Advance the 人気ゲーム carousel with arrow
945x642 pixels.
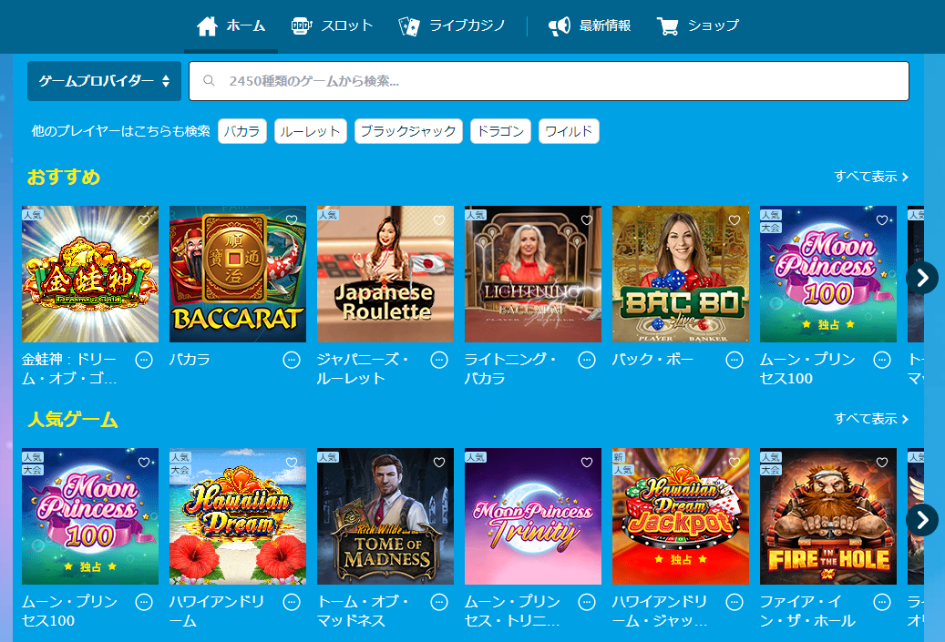pyautogui.click(x=922, y=520)
